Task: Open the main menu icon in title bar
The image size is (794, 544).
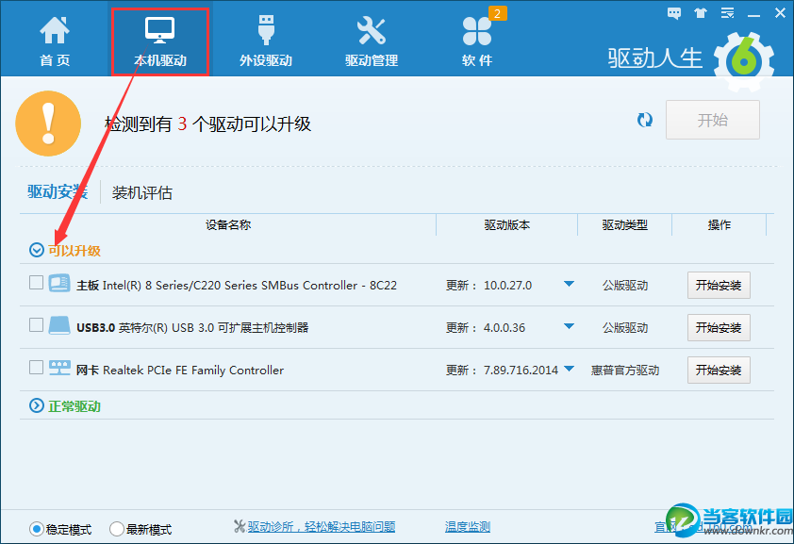Action: 728,13
